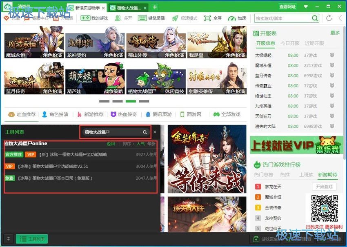
Task: Open the 蓝月传奇 game banner
Action: tap(34, 78)
